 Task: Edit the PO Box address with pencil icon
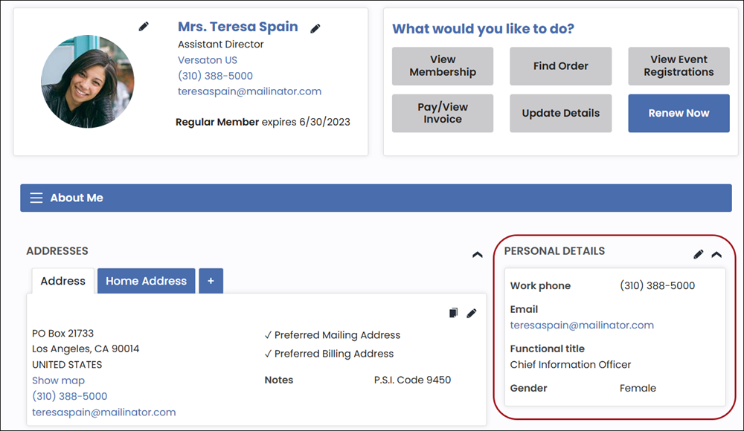[x=472, y=314]
